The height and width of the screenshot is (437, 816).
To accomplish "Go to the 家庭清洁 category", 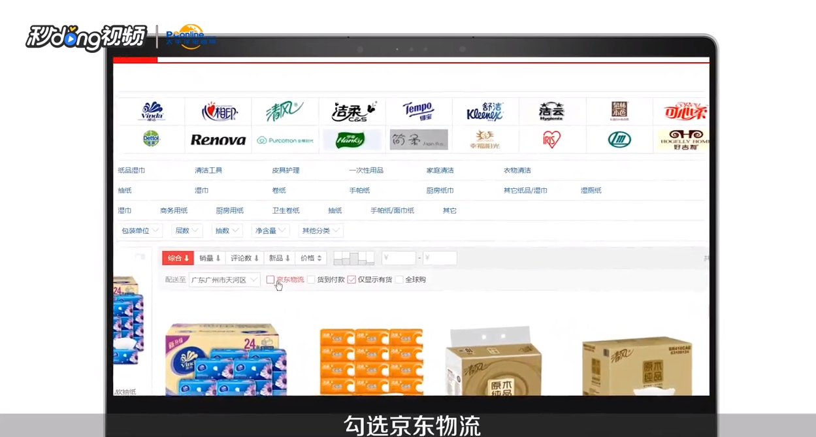I will (440, 170).
